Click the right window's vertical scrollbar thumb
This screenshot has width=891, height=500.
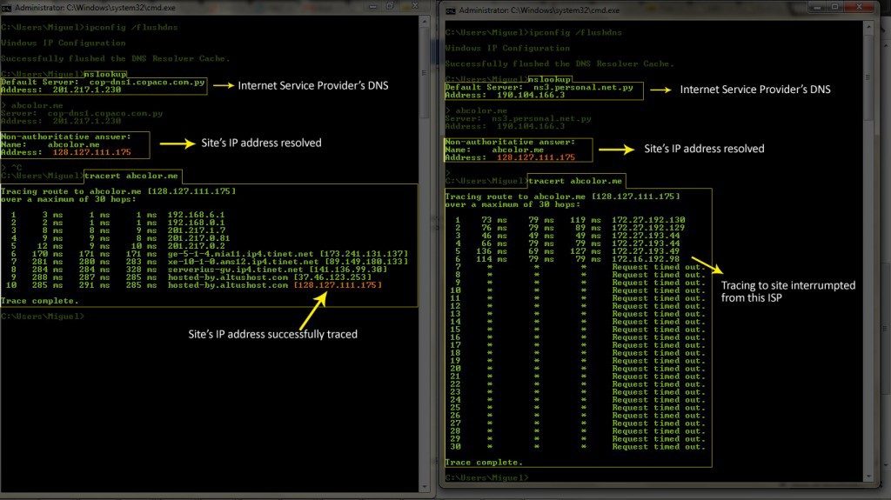point(868,77)
